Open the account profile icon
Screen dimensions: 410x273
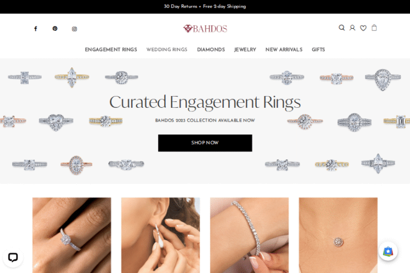coord(352,28)
